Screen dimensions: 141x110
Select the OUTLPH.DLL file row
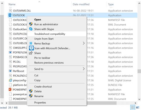73,34
